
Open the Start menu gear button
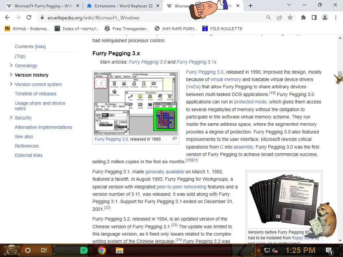12,250
